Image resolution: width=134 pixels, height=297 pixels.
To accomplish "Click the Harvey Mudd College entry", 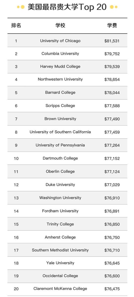I will [60, 67].
